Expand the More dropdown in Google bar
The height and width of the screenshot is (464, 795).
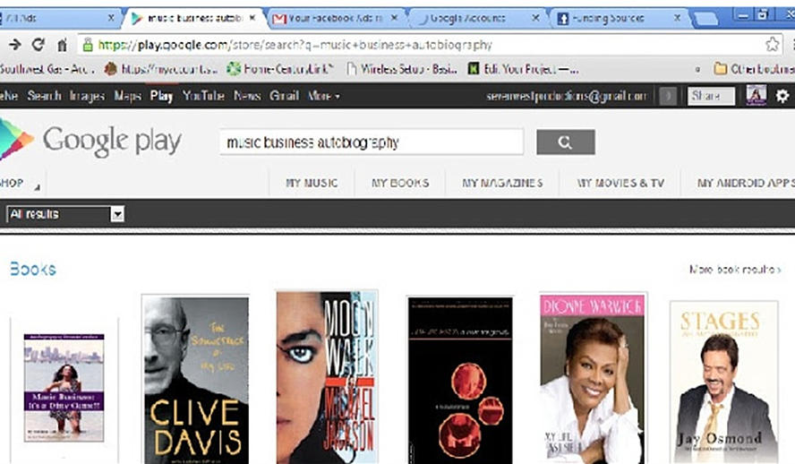point(323,95)
